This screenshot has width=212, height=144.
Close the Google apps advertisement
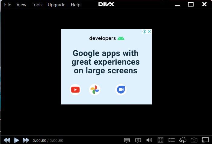(x=149, y=31)
